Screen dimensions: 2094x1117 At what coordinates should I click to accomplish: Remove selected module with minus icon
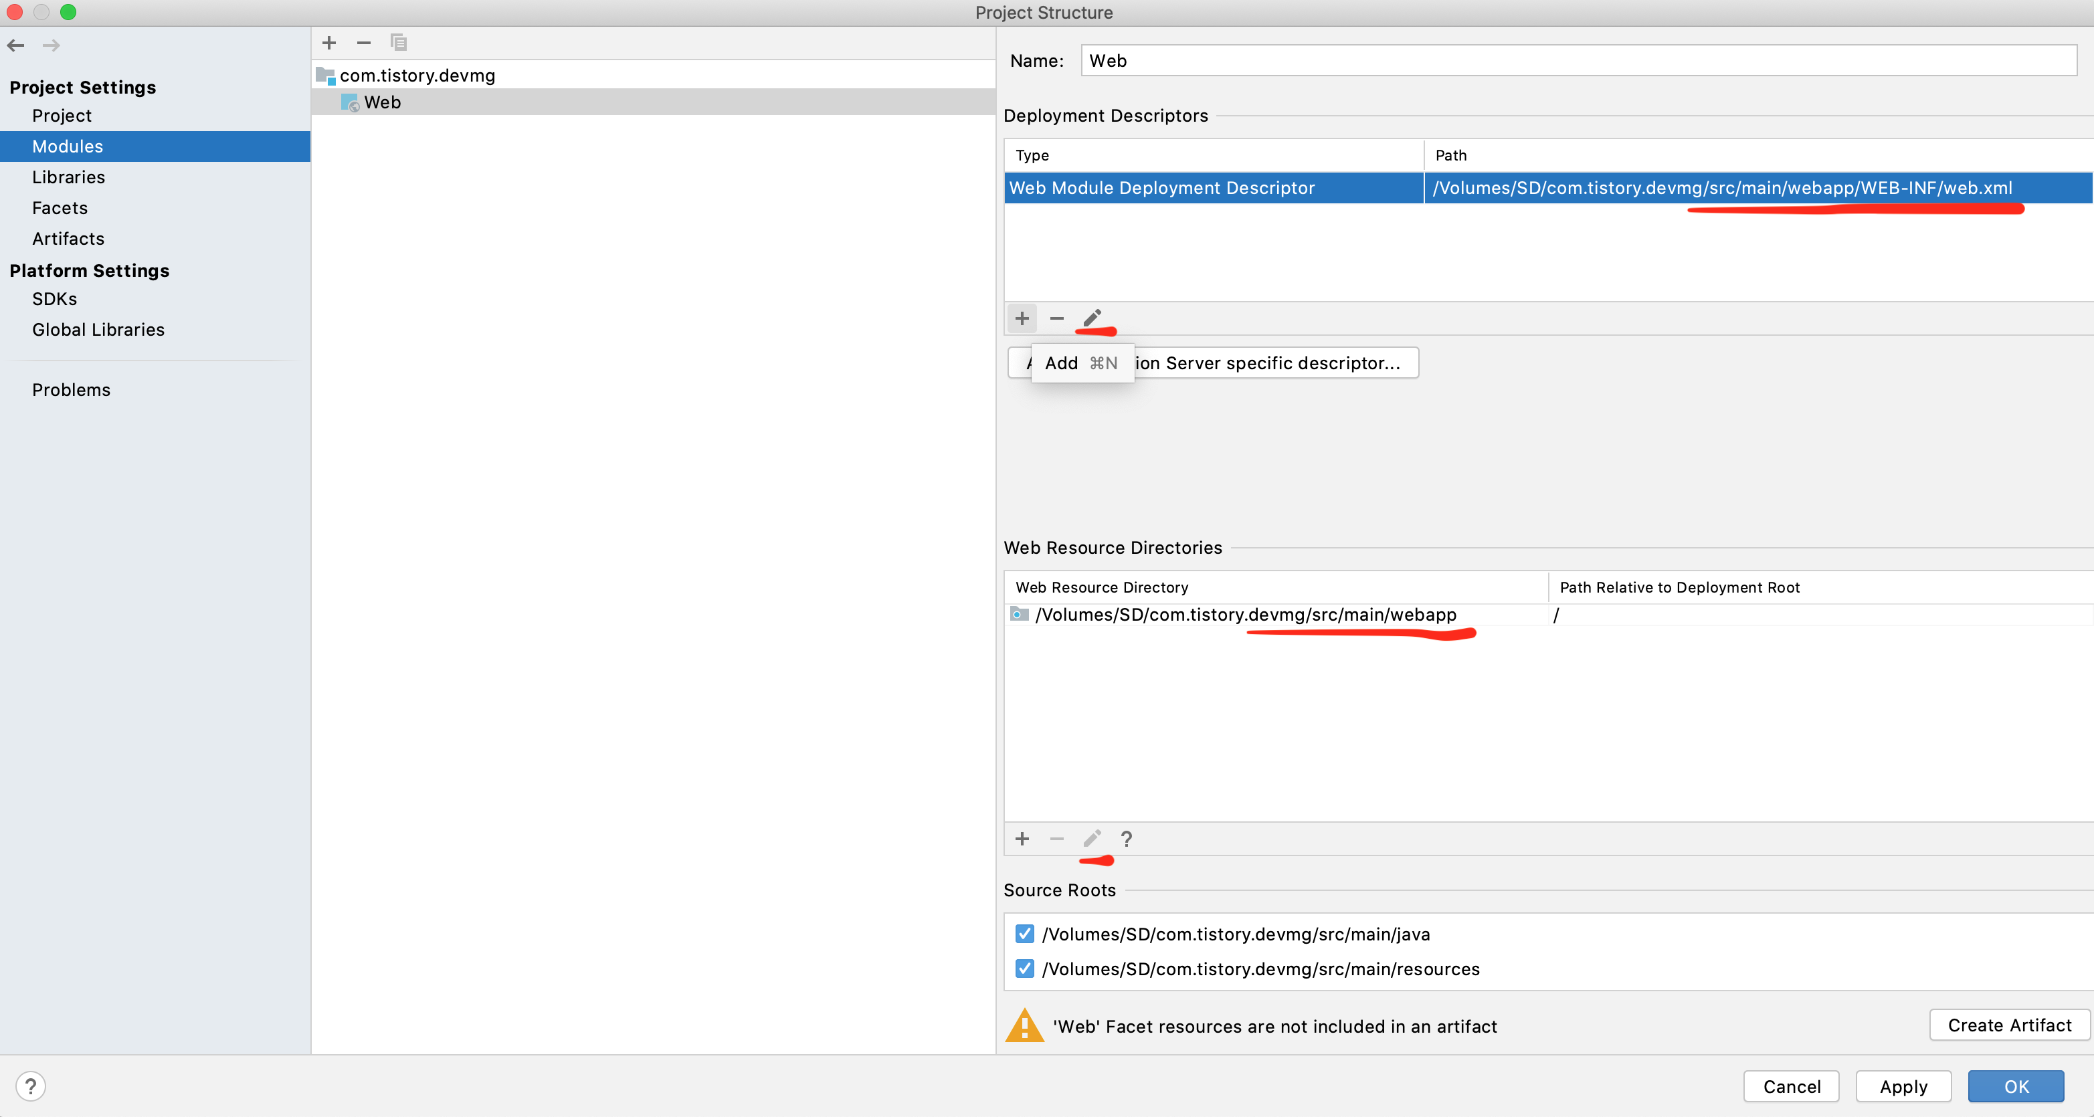363,43
